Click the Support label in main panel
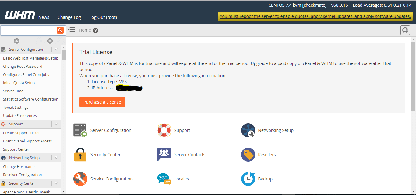 tap(182, 130)
